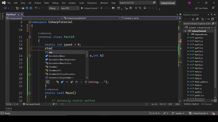Click the code cleanup broom icon
Screen dimensions: 218x122
tap(54, 104)
